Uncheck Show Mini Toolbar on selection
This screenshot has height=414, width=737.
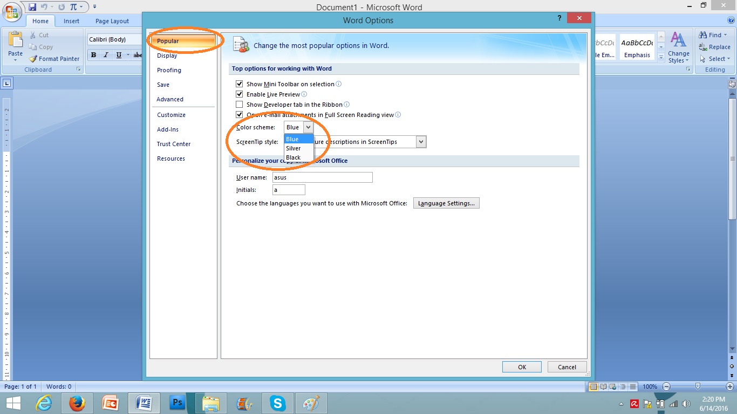239,84
